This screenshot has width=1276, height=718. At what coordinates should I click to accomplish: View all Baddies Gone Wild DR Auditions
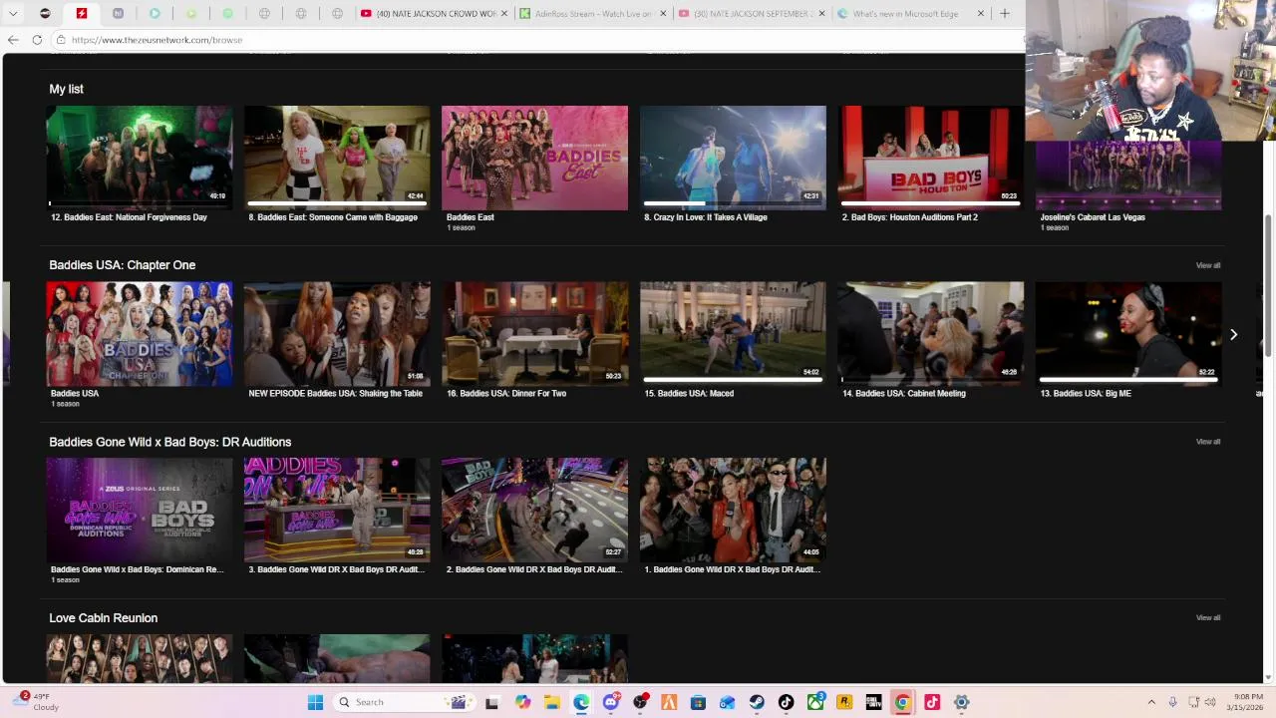1207,442
